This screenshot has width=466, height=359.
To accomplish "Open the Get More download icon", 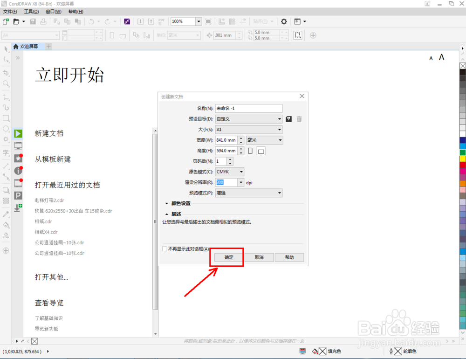I will coord(18,207).
